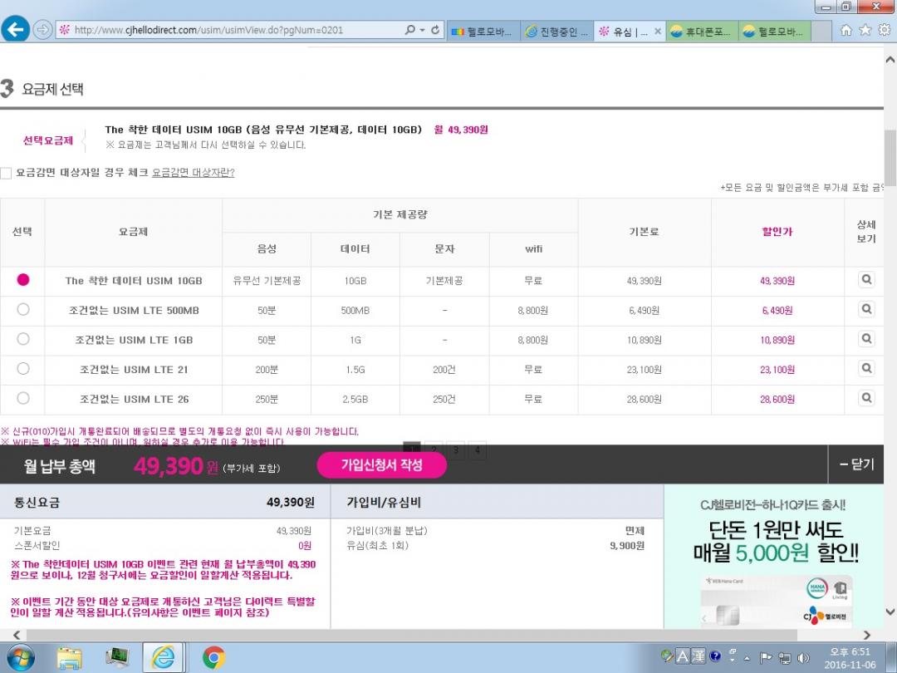897x673 pixels.
Task: Open the browser home icon
Action: coord(846,30)
